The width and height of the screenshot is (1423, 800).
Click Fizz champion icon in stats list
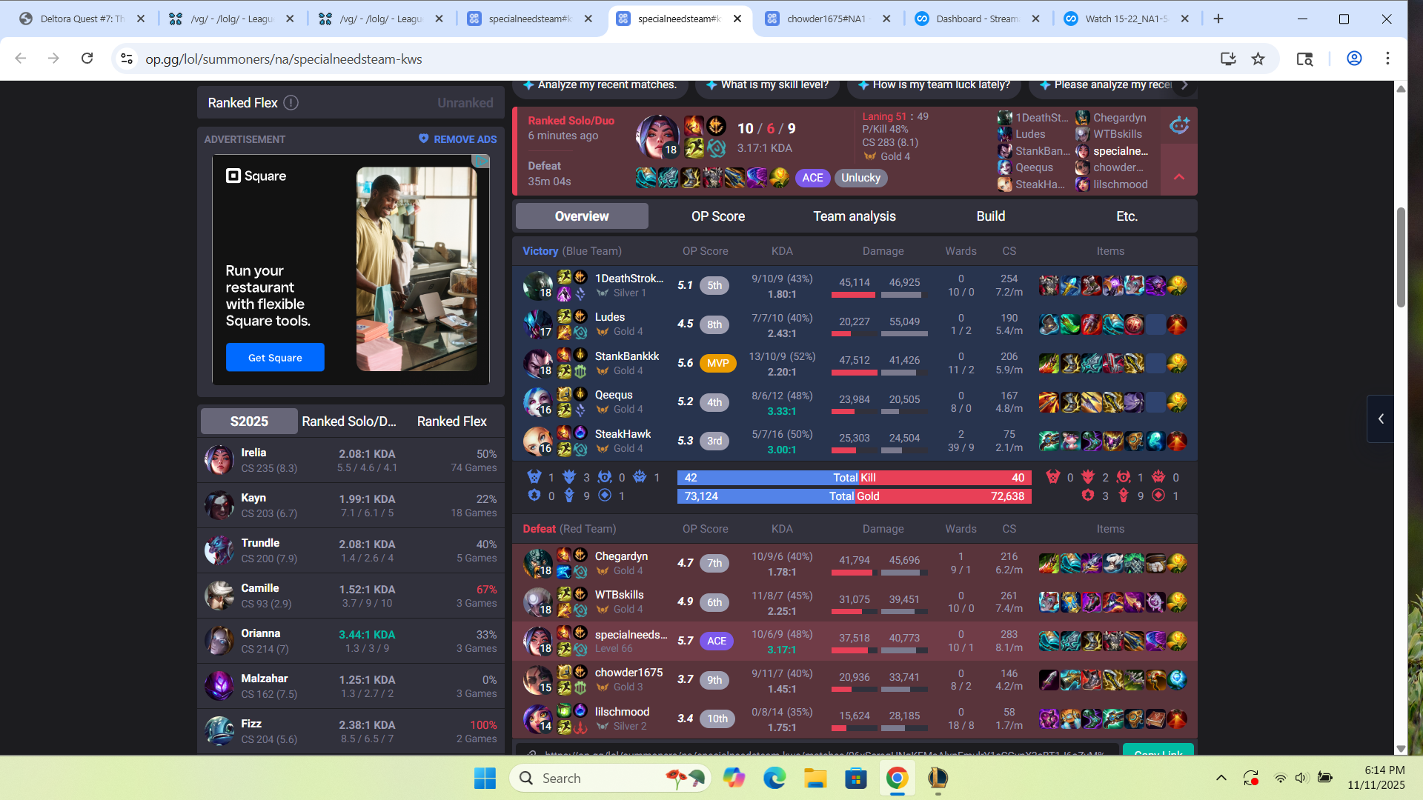pyautogui.click(x=219, y=731)
